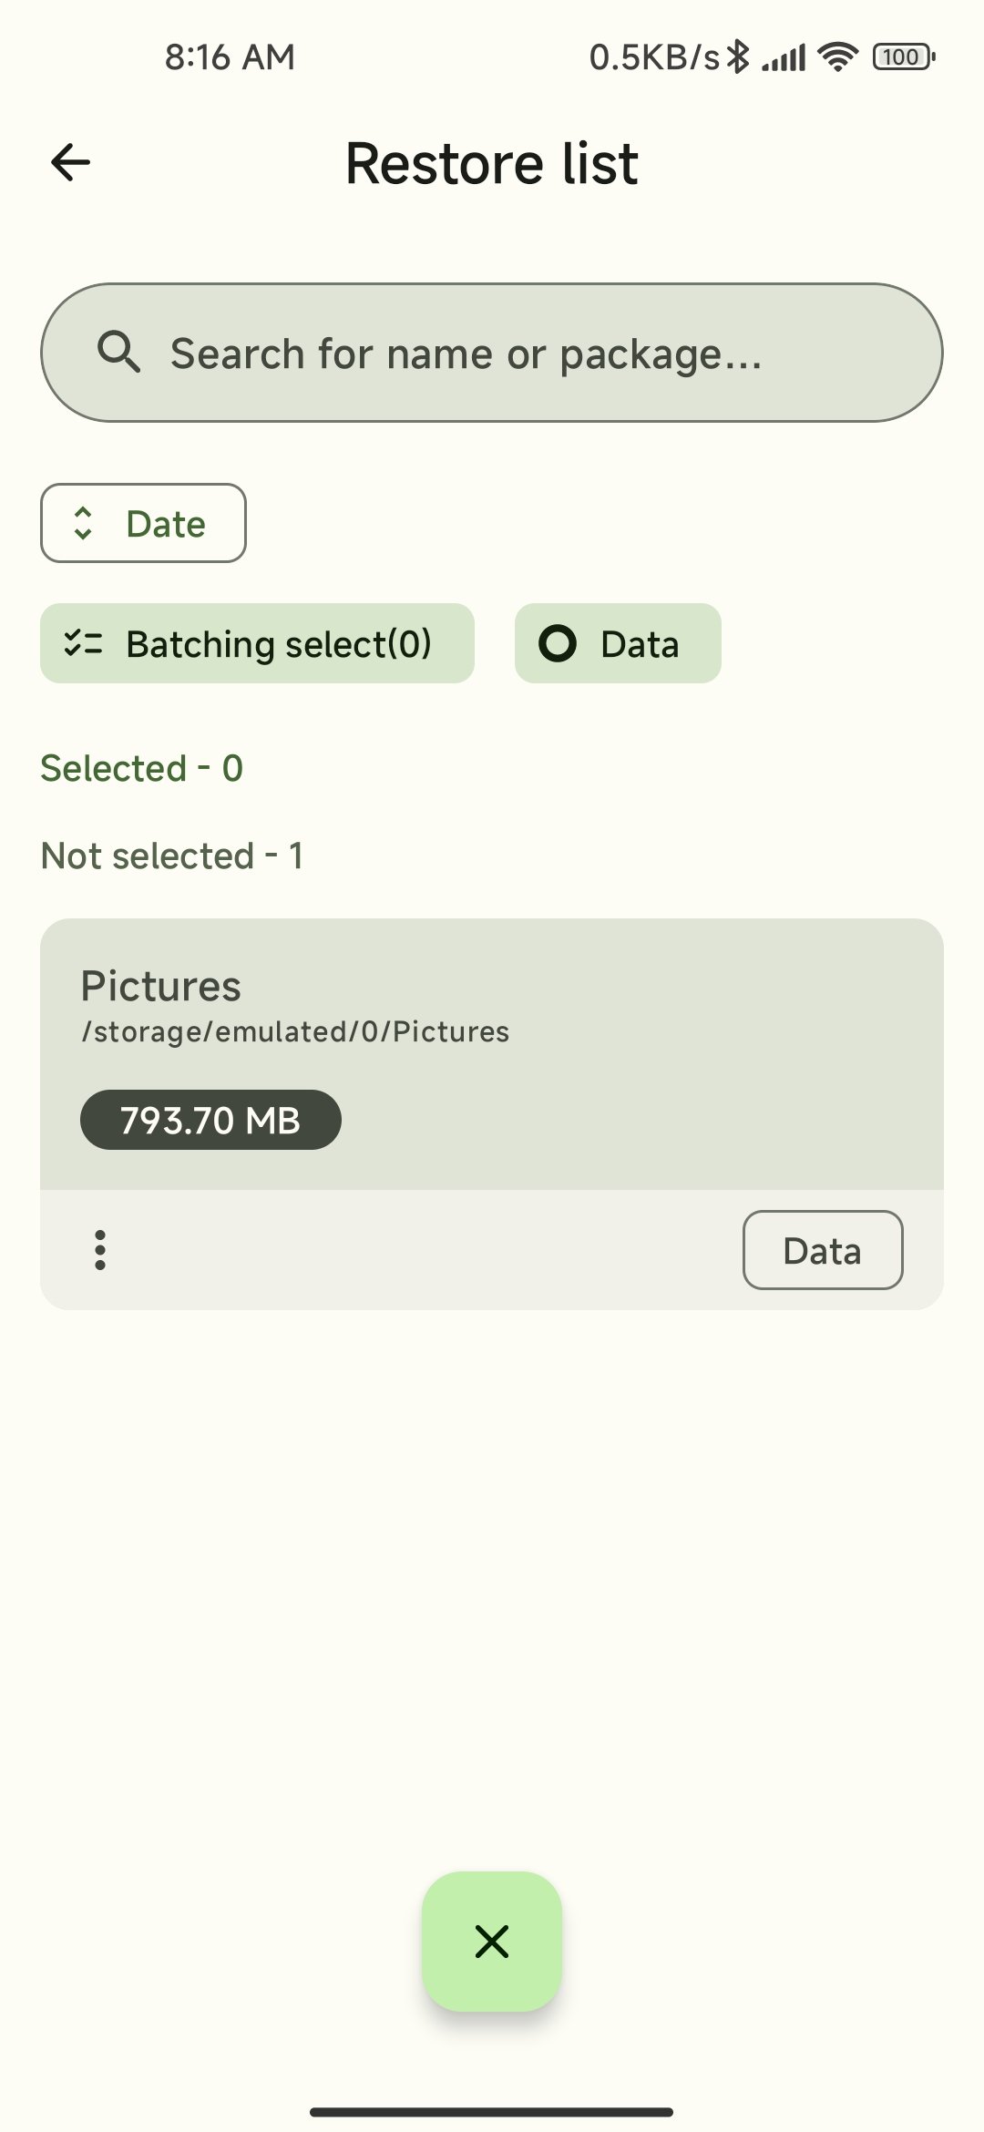Viewport: 984px width, 2132px height.
Task: Open the Date sort dropdown
Action: [143, 523]
